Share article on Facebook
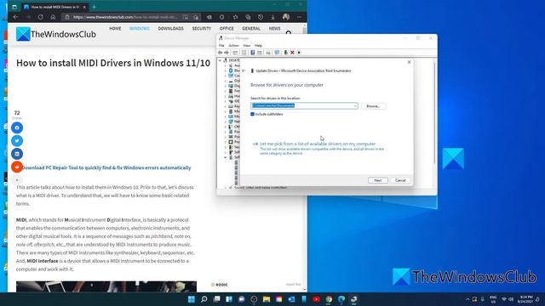Image resolution: width=545 pixels, height=306 pixels. click(x=17, y=127)
